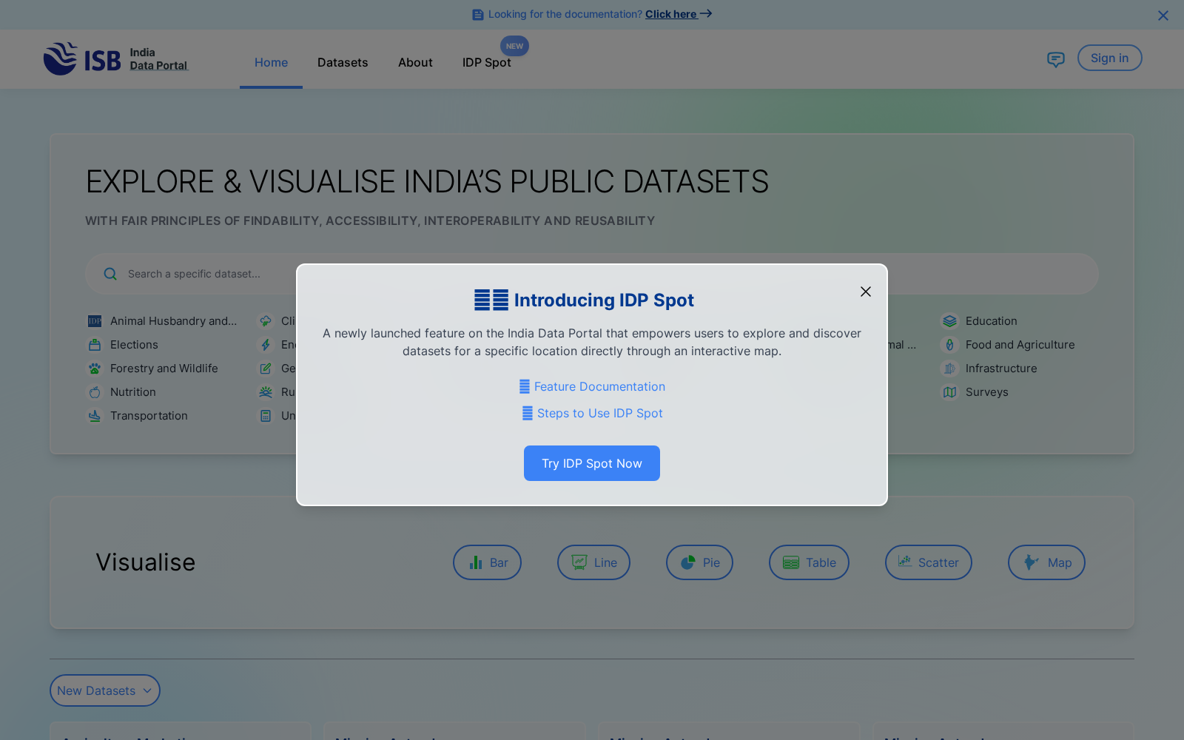This screenshot has width=1184, height=740.
Task: Focus the dataset search field
Action: (x=592, y=274)
